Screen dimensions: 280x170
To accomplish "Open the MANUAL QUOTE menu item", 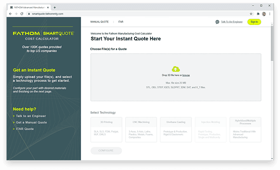I will pyautogui.click(x=100, y=22).
